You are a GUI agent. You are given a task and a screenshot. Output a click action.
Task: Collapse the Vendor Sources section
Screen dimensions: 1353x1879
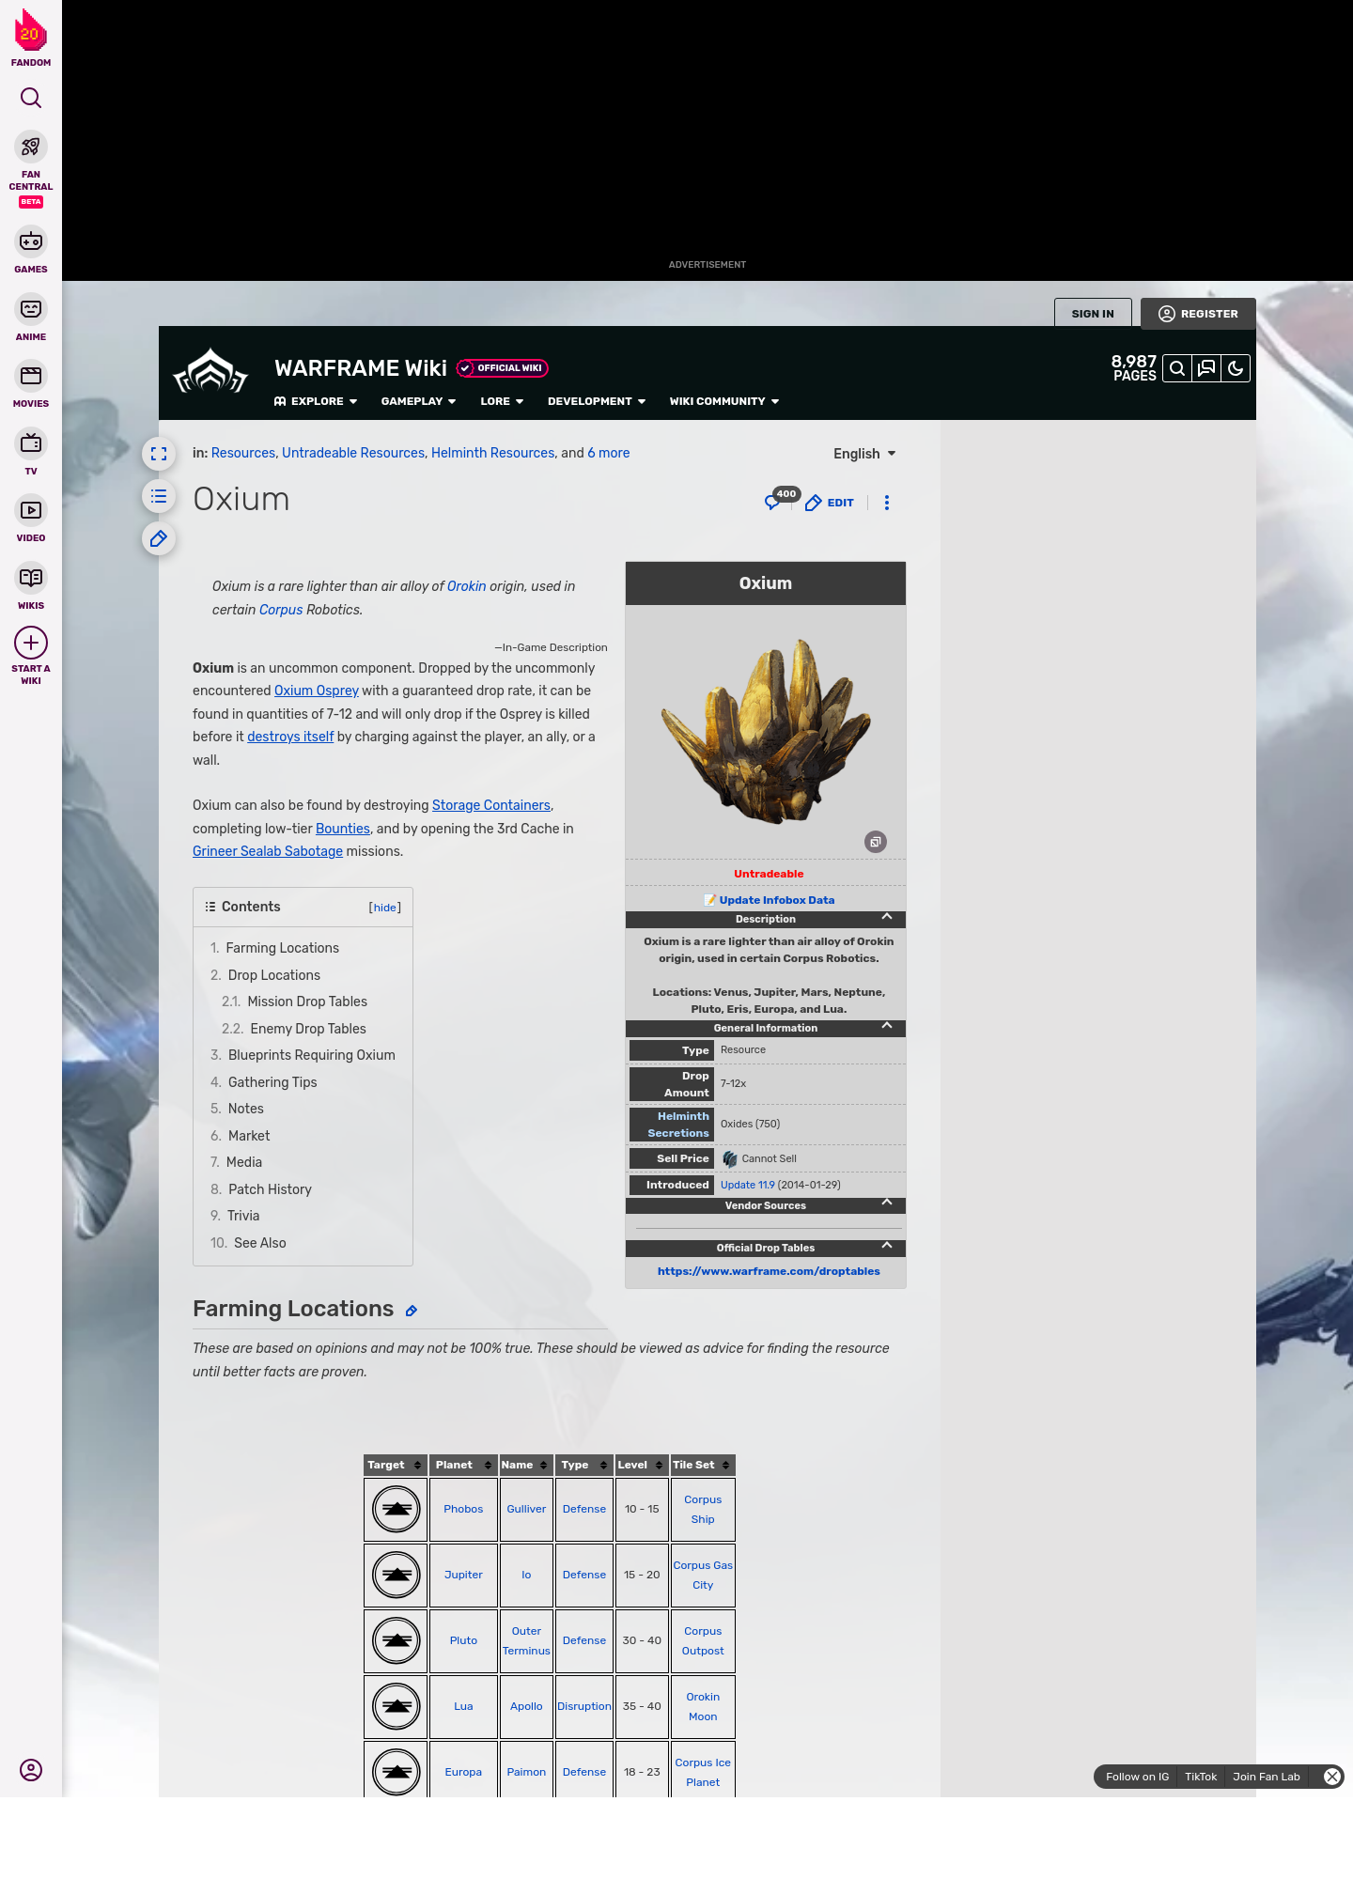click(x=887, y=1203)
